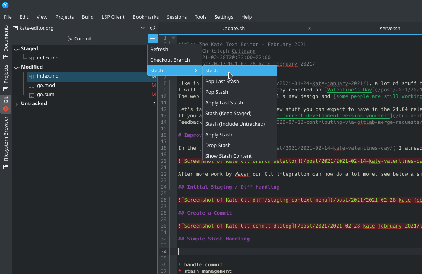Open the LSP Client menu
Viewport: 422px width, 274px height.
click(113, 17)
